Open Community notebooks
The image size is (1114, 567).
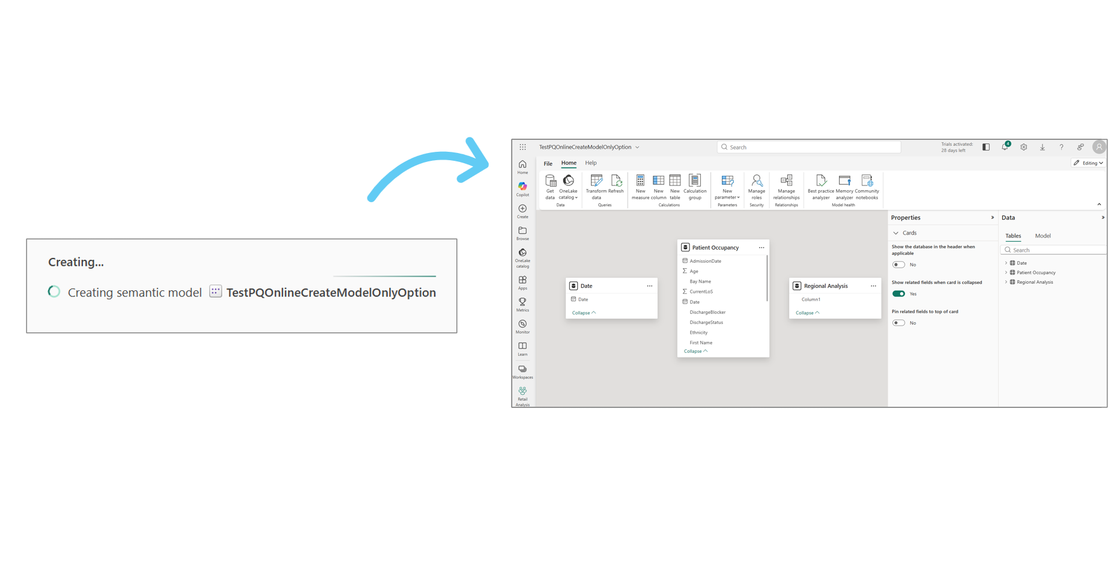coord(867,187)
